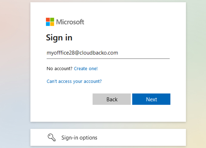Open Can't access your account? link
Screen dimensions: 206x148
coord(74,81)
